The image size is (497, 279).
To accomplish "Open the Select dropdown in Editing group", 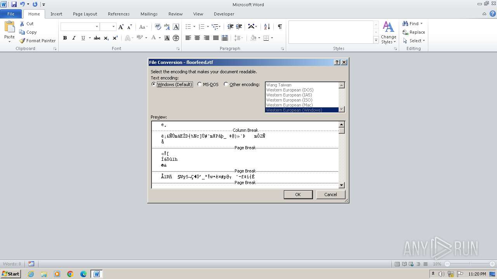I will pyautogui.click(x=414, y=41).
